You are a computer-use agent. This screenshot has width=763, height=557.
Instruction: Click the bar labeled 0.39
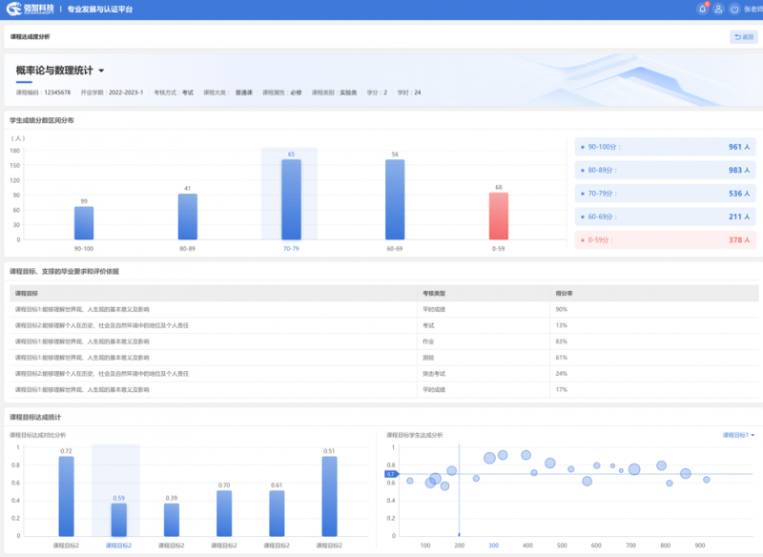coord(172,520)
